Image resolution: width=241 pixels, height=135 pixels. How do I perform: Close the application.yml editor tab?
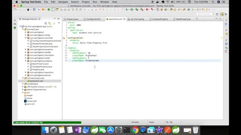pyautogui.click(x=124, y=19)
